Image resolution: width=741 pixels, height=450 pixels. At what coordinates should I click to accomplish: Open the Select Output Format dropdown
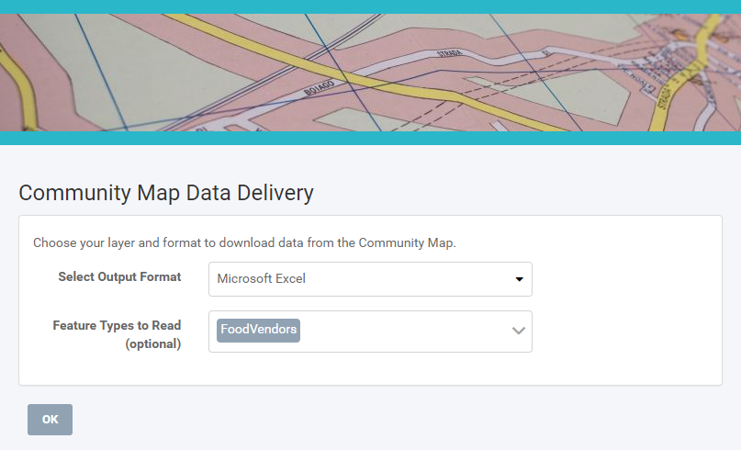click(x=369, y=279)
